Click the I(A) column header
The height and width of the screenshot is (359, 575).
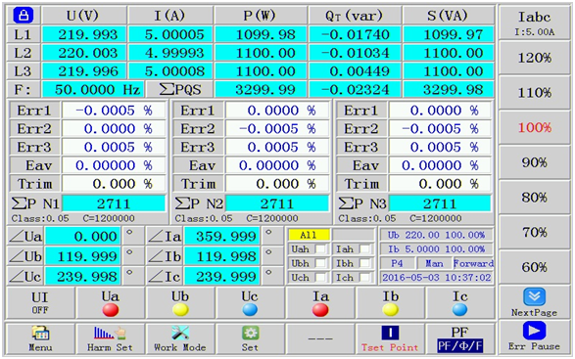tap(170, 16)
